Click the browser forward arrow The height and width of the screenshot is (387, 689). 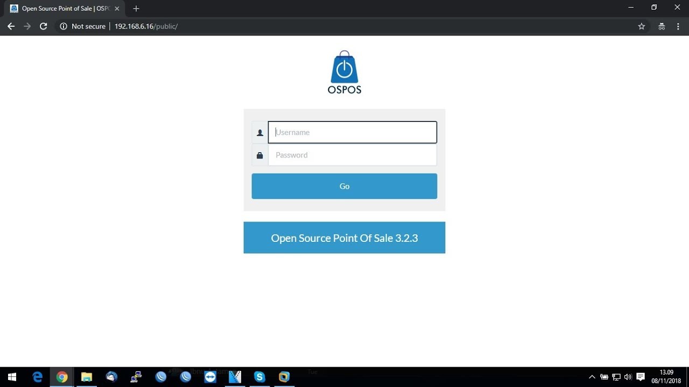coord(27,26)
